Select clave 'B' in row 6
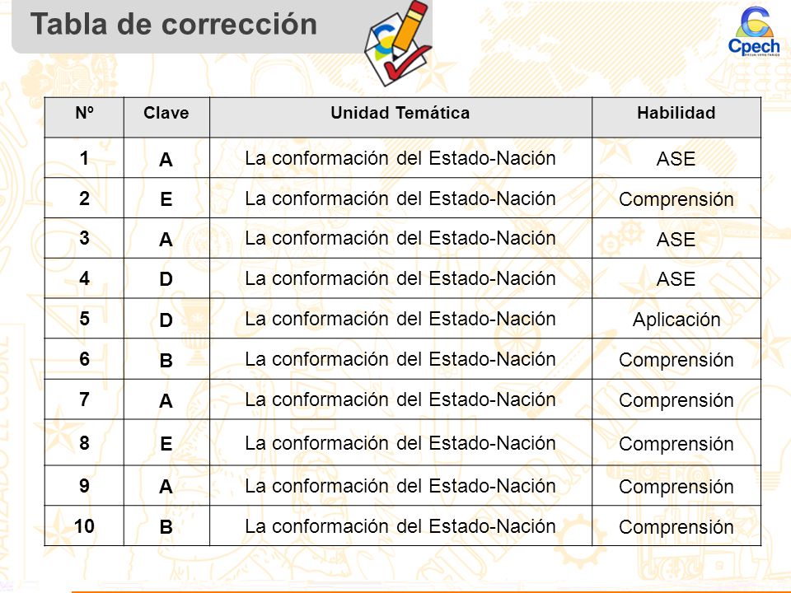Image resolution: width=791 pixels, height=593 pixels. click(166, 361)
